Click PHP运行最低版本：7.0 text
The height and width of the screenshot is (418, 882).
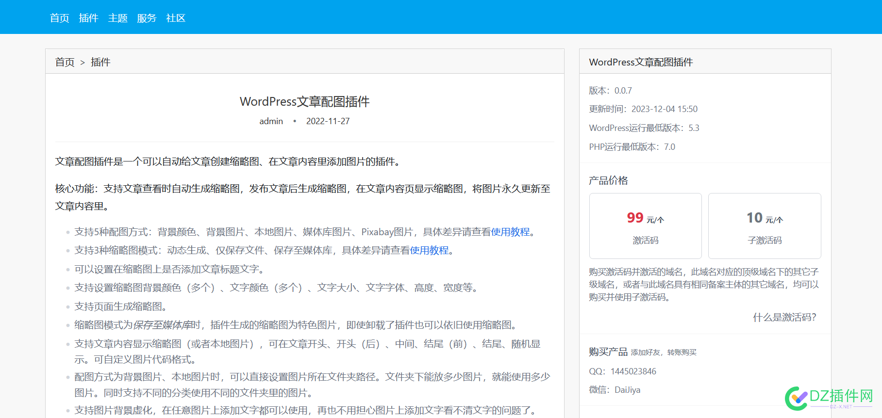[x=632, y=147]
